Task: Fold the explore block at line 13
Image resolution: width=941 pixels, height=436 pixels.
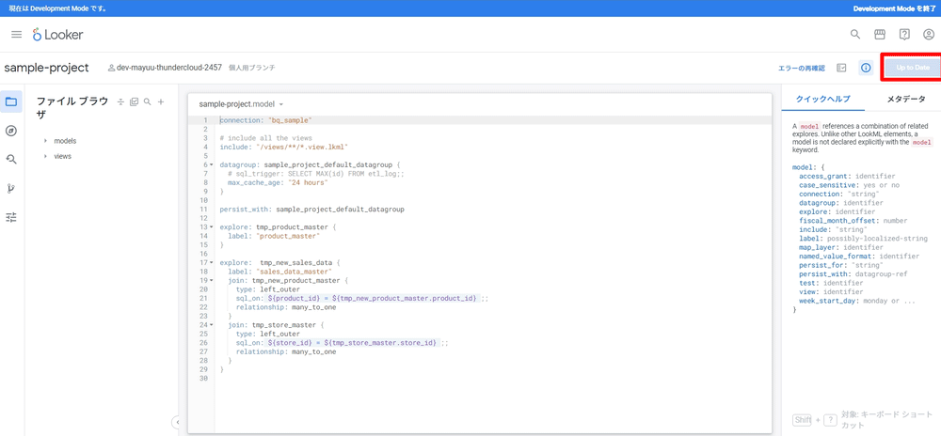Action: click(211, 227)
